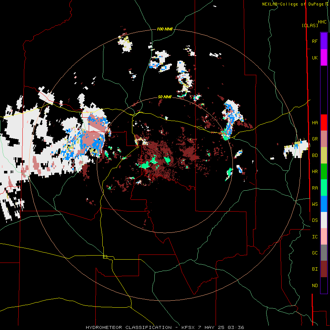The height and width of the screenshot is (330, 330).
Task: Click the white DS dry snow swatch
Action: 324,220
